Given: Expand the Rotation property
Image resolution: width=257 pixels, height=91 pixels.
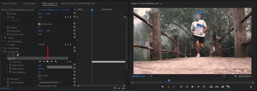Looking at the screenshot, I should click(5, 27).
